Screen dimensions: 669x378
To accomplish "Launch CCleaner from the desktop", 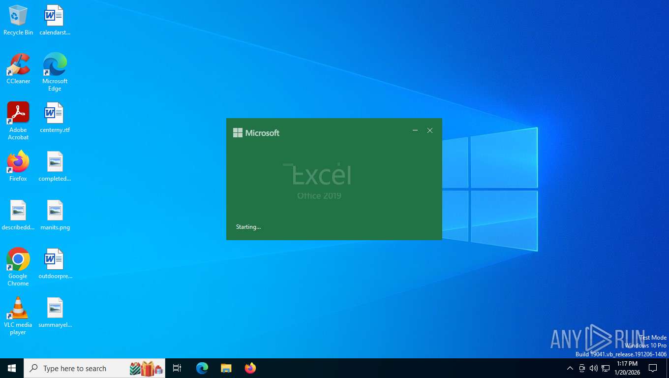I will click(x=18, y=69).
